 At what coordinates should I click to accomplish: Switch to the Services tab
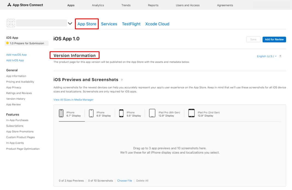(109, 24)
